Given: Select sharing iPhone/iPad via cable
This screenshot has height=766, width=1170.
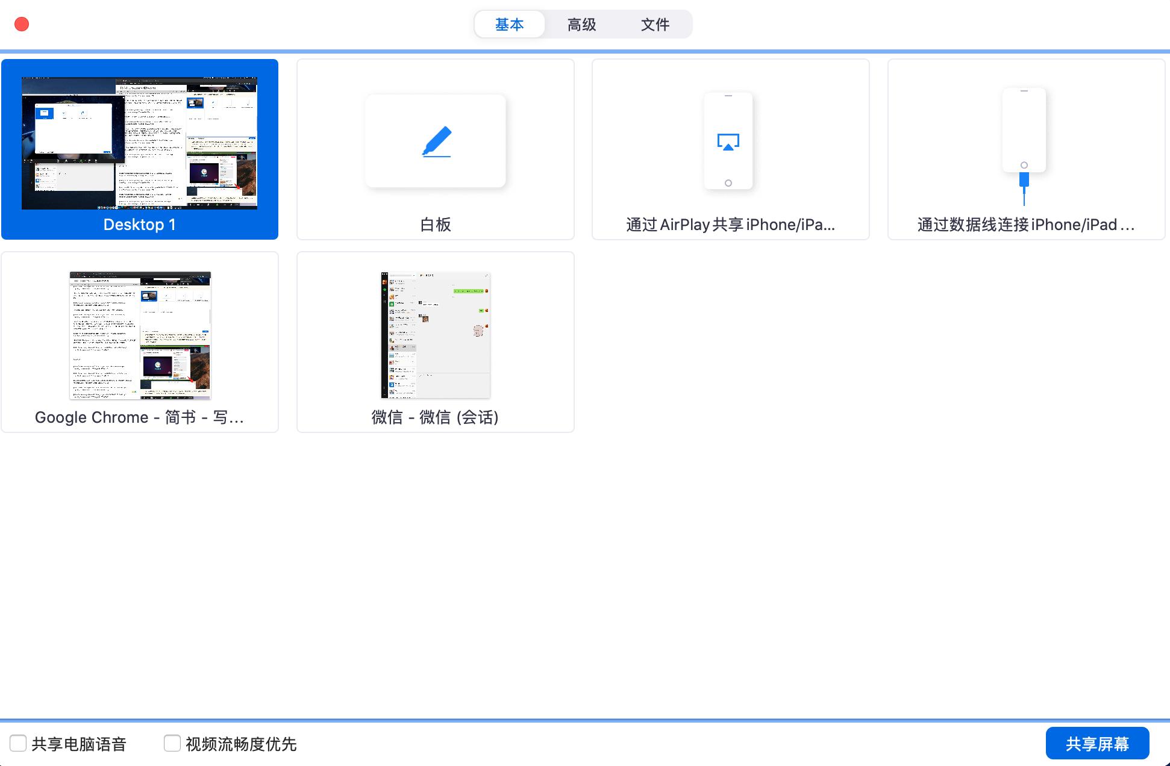Looking at the screenshot, I should [x=1024, y=149].
